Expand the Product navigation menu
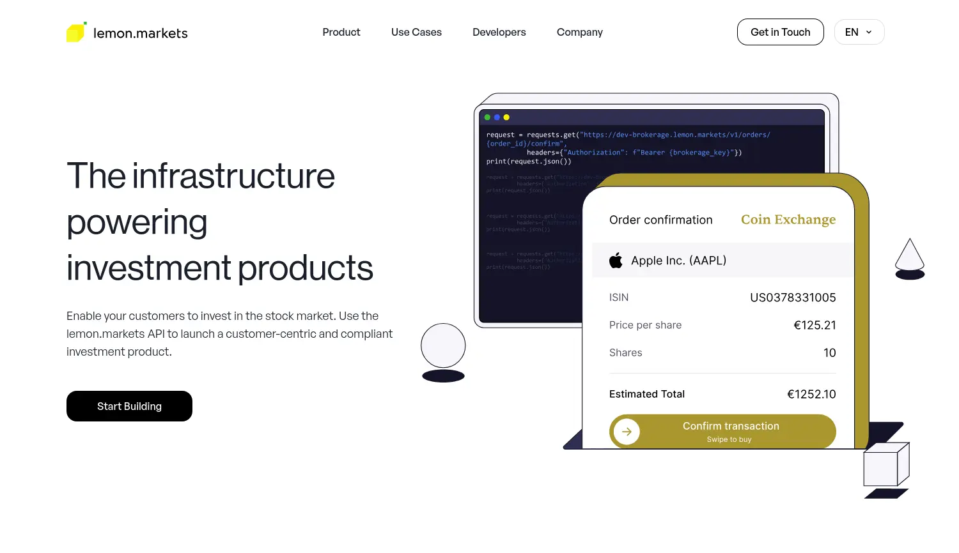 click(341, 32)
